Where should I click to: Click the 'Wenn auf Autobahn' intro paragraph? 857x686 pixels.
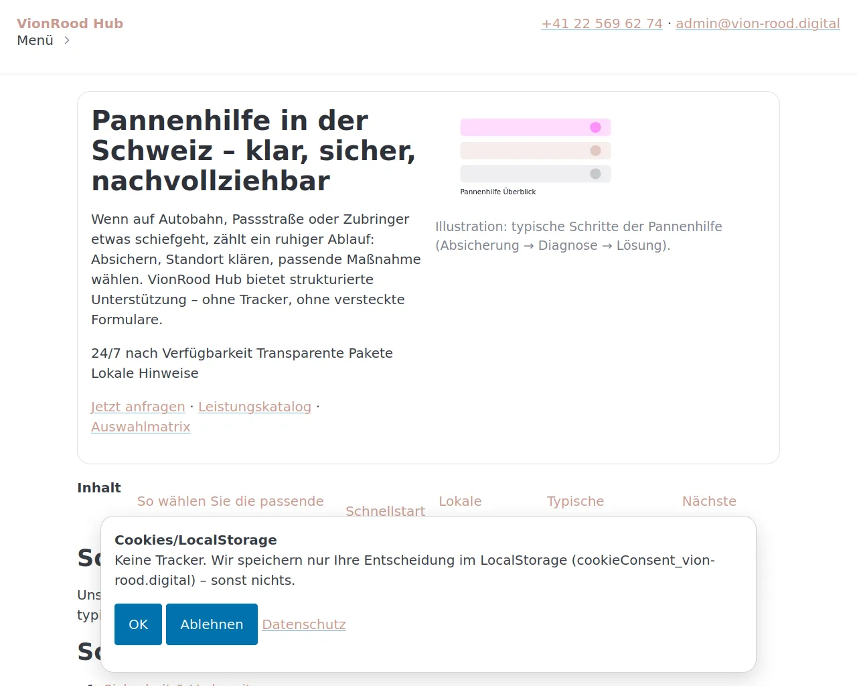coord(256,269)
